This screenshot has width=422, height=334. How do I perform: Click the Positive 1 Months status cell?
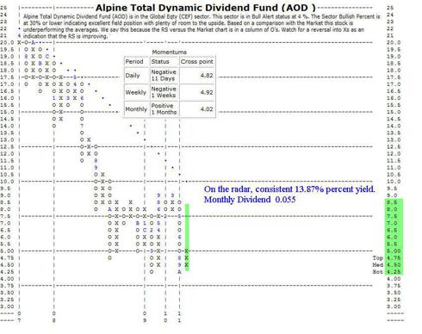pyautogui.click(x=164, y=109)
